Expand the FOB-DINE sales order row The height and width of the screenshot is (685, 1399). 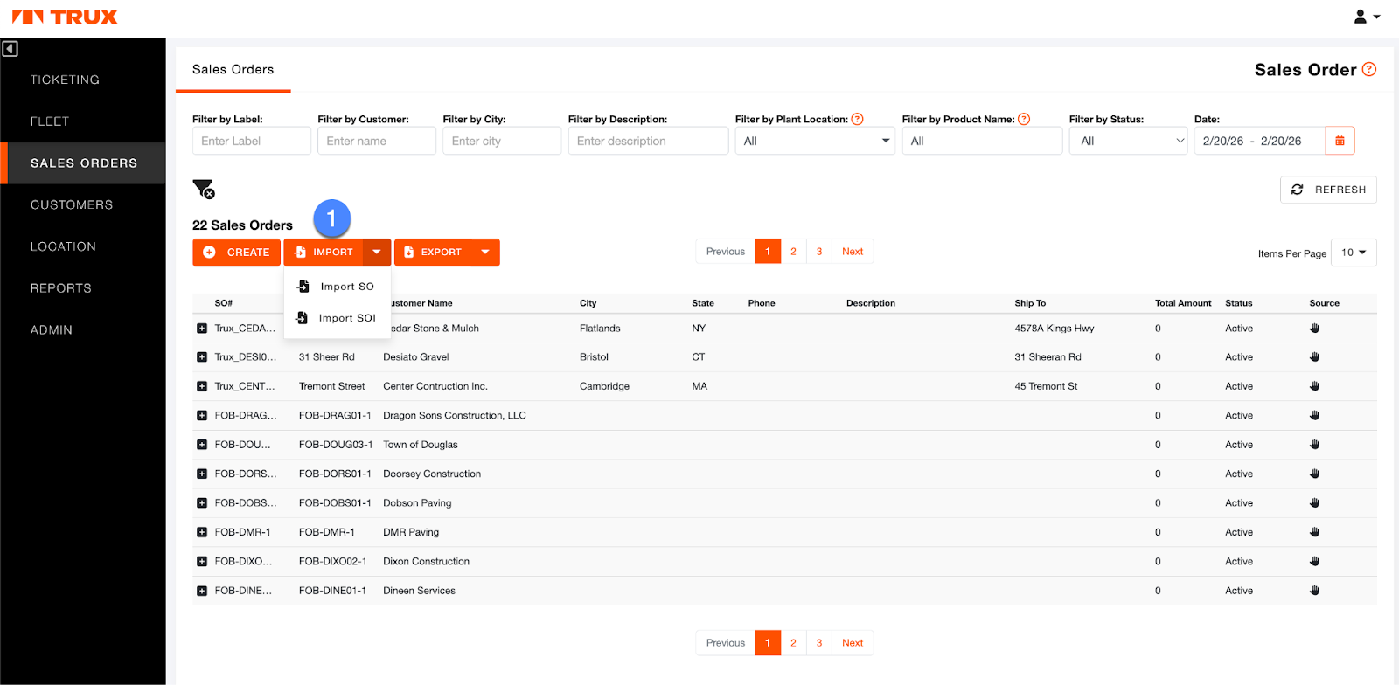[202, 591]
